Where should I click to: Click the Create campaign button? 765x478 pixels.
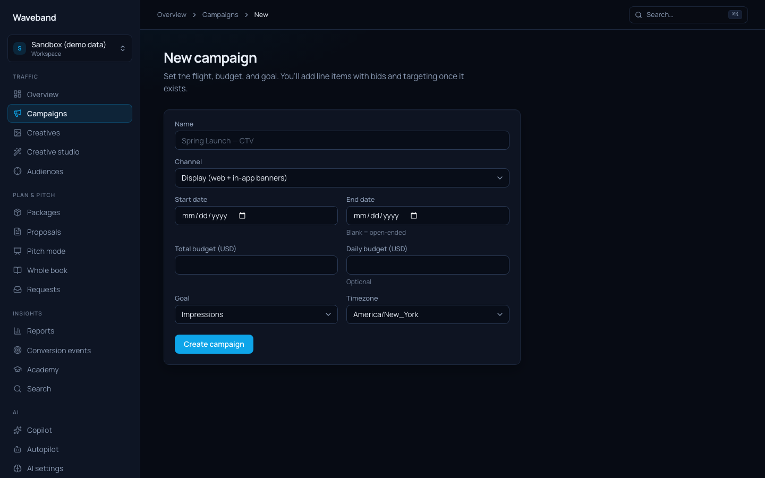click(214, 344)
